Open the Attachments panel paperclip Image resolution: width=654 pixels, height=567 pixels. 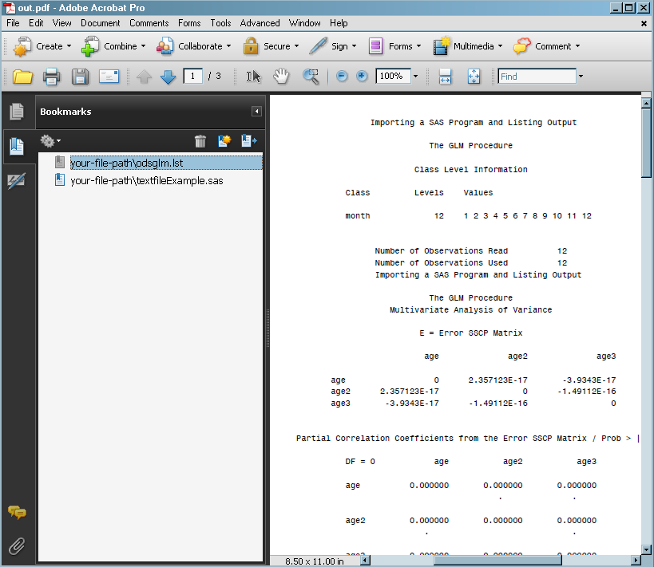pyautogui.click(x=16, y=546)
